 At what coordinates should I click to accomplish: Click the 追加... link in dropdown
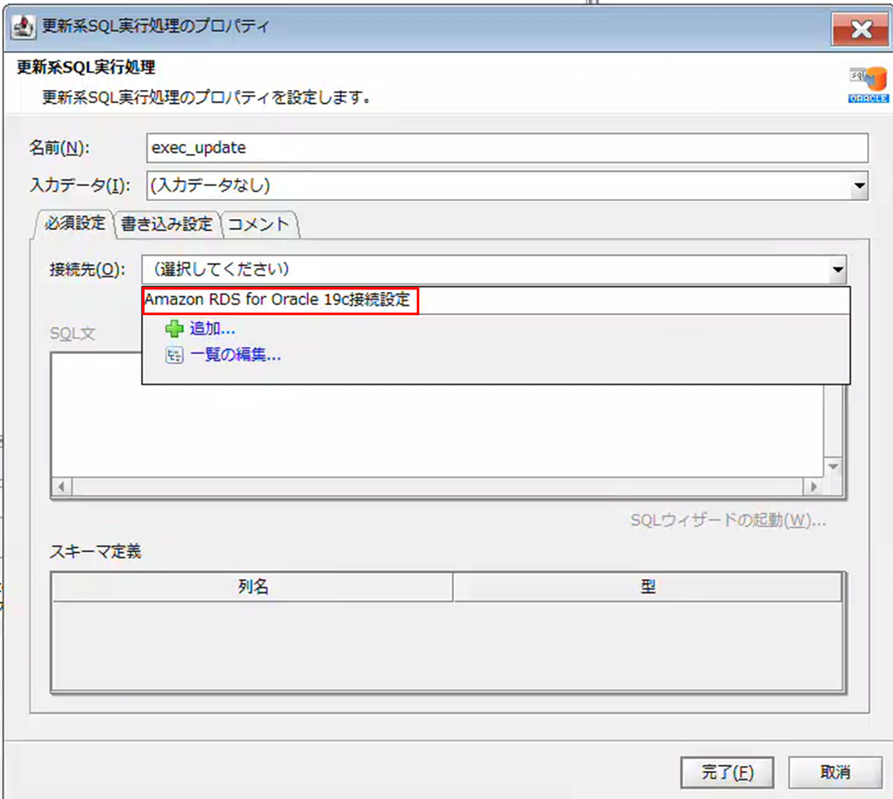pyautogui.click(x=212, y=329)
